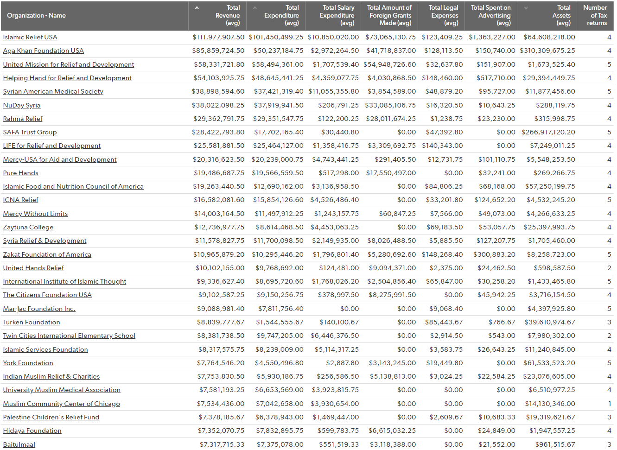Click the down arrow in Total Assets header
Screen dimensions: 617x450
point(526,8)
